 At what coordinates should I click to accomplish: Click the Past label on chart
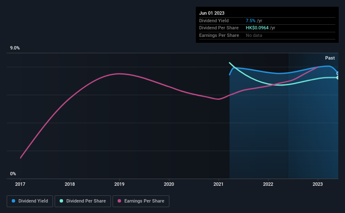click(x=330, y=58)
